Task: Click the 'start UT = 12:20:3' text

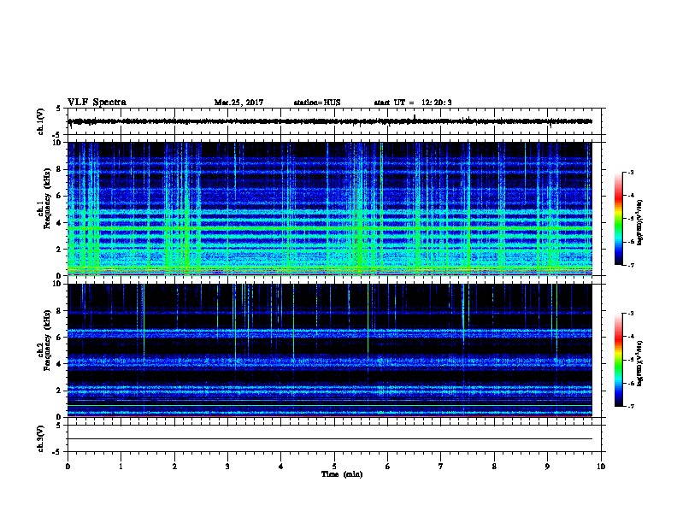Action: (x=413, y=103)
